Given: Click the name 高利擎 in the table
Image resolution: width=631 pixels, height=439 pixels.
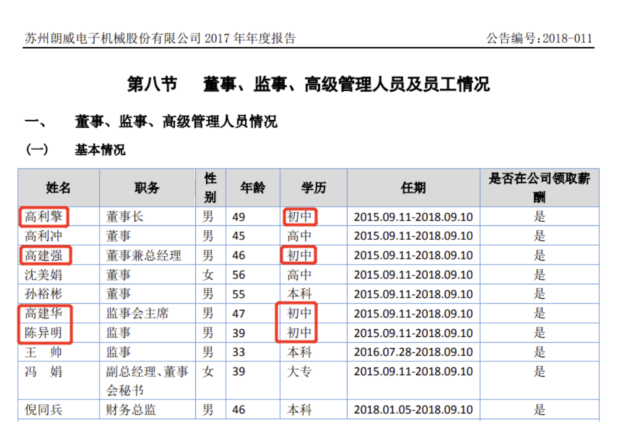Looking at the screenshot, I should click(44, 217).
